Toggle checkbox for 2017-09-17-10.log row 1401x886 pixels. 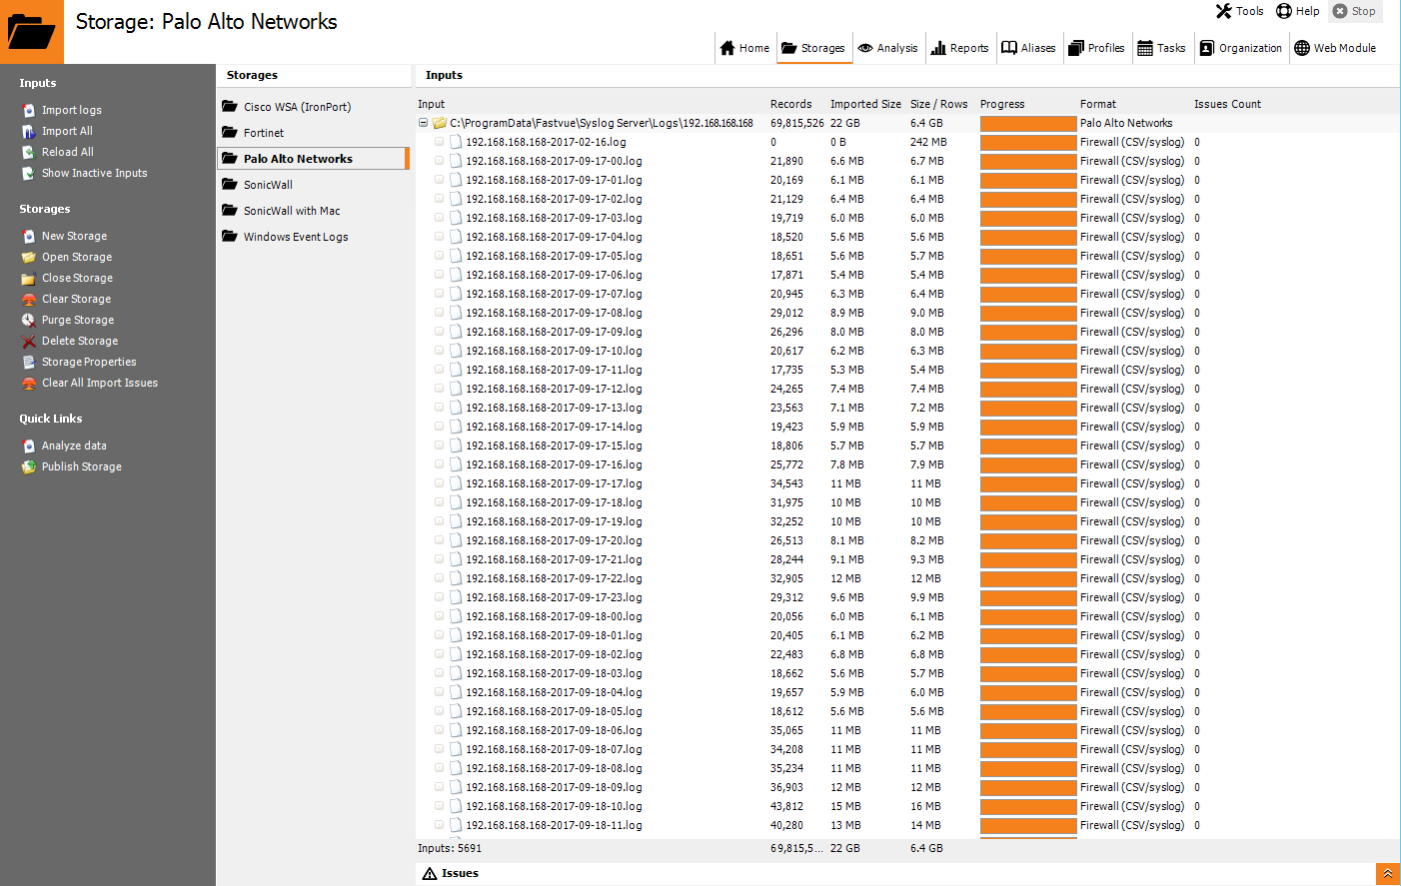tap(439, 351)
